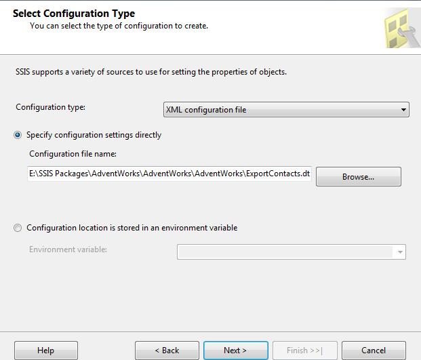Click the Finish >>| button
The image size is (421, 360).
point(304,351)
